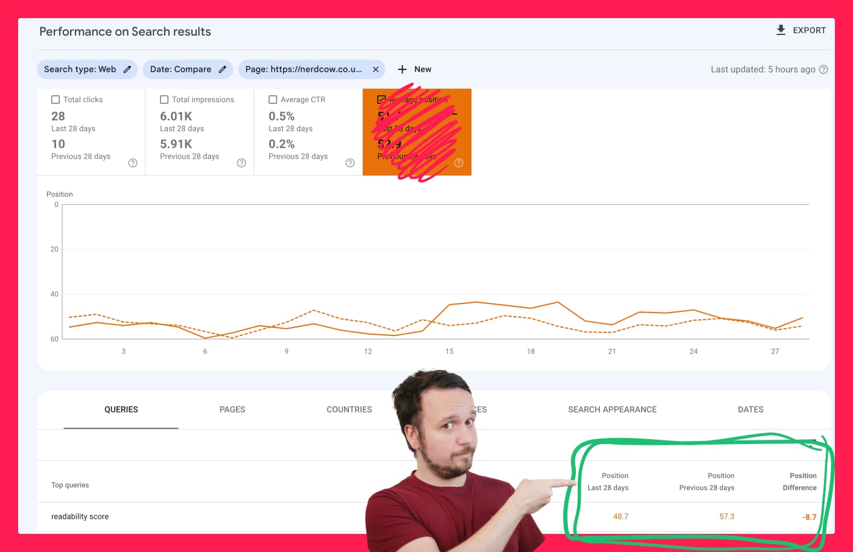Edit the Date: Compare filter
Image resolution: width=853 pixels, height=552 pixels.
[x=222, y=69]
